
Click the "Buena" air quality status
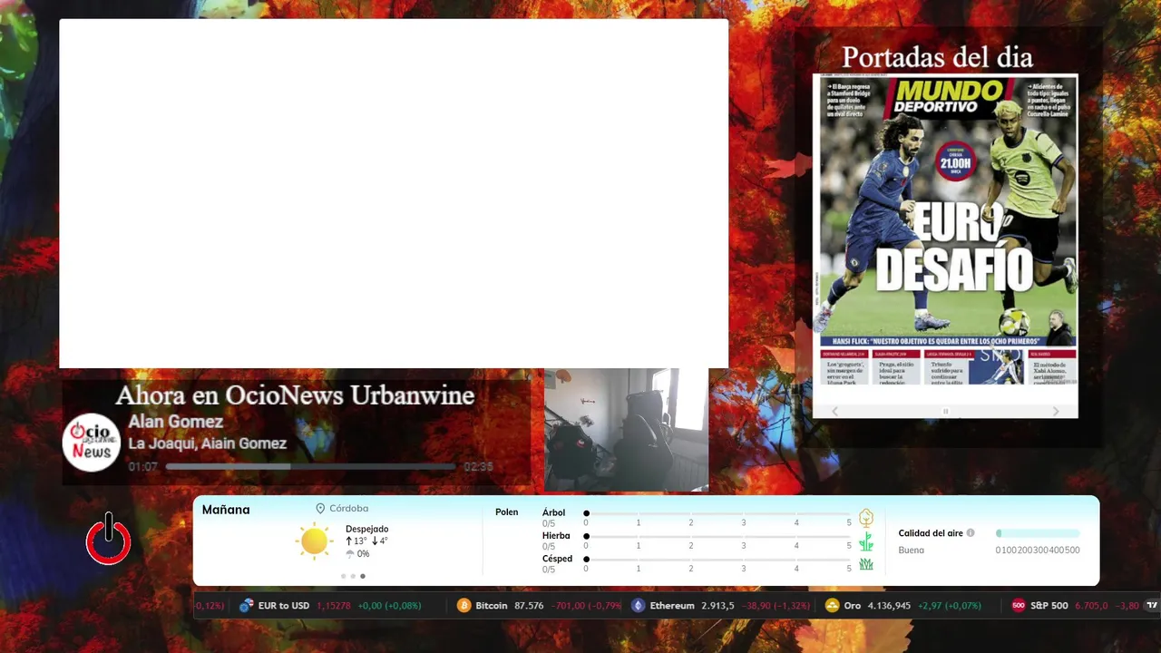[912, 551]
